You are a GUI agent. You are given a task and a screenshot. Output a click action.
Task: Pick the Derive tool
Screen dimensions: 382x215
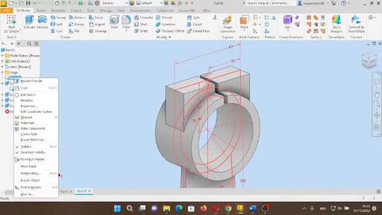coord(76,24)
